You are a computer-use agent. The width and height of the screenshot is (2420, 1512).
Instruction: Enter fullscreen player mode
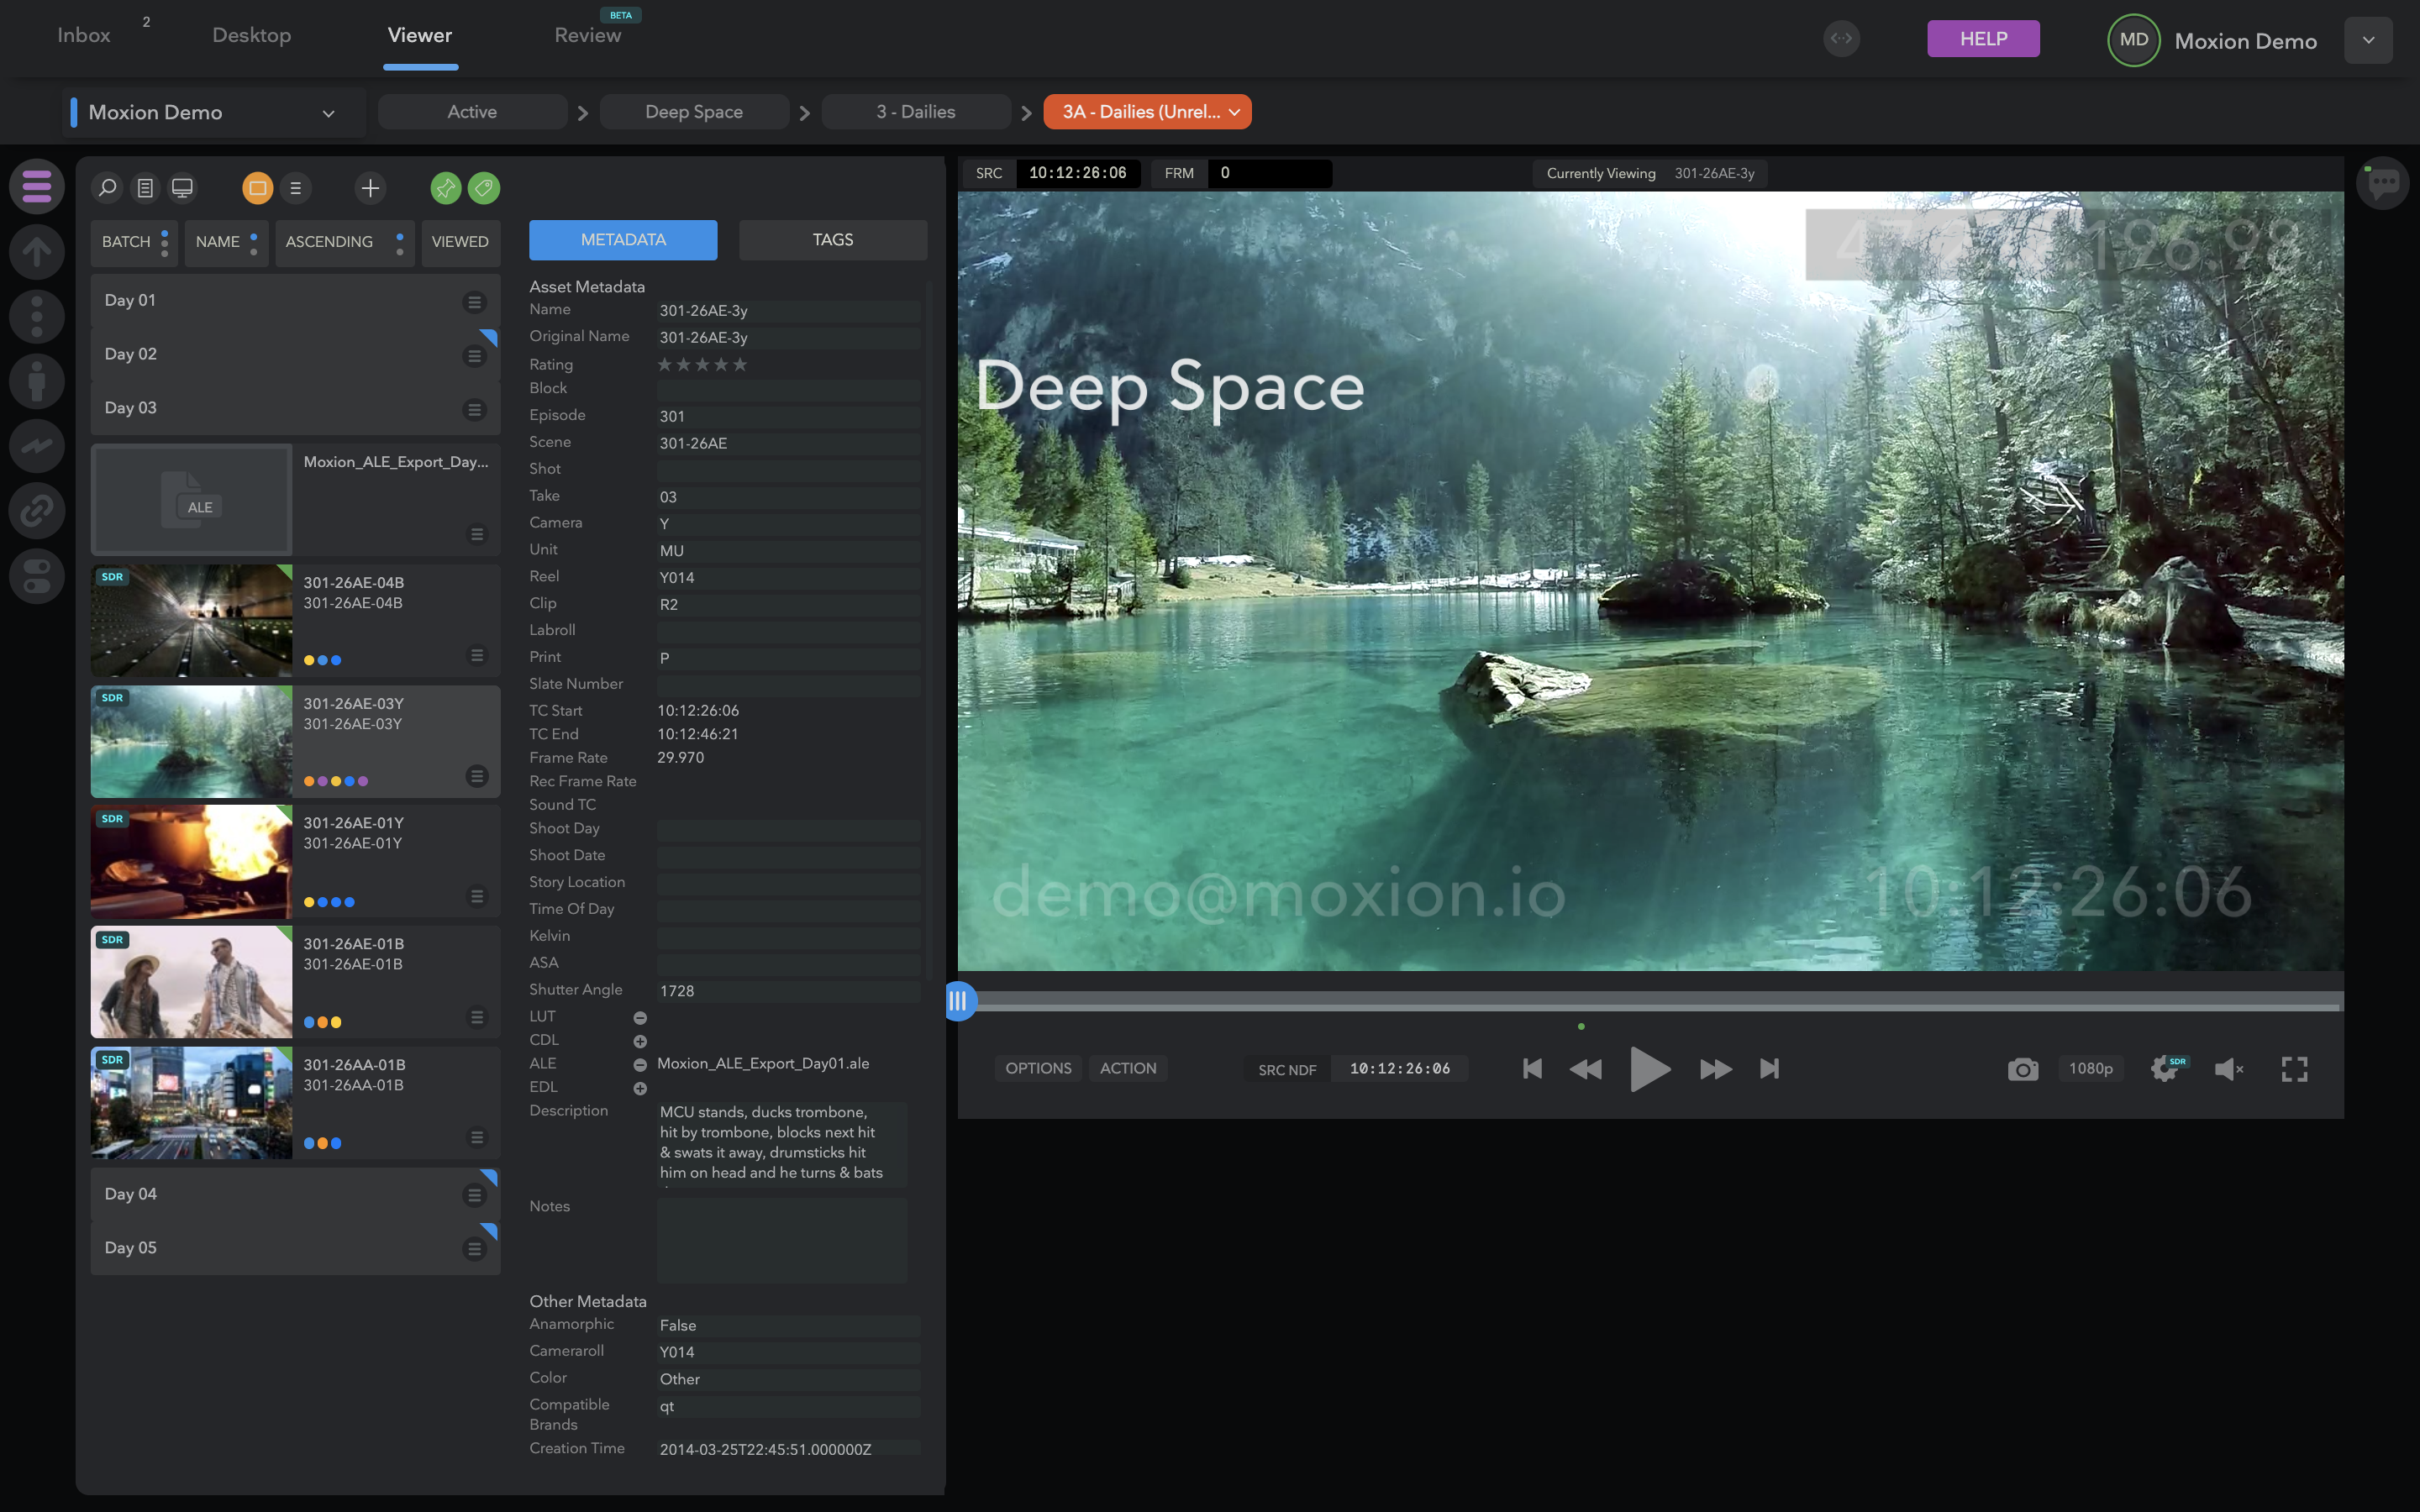[x=2294, y=1069]
